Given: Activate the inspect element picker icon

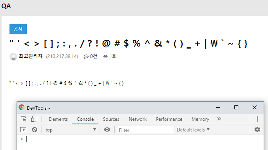Looking at the screenshot, I should [23, 119].
